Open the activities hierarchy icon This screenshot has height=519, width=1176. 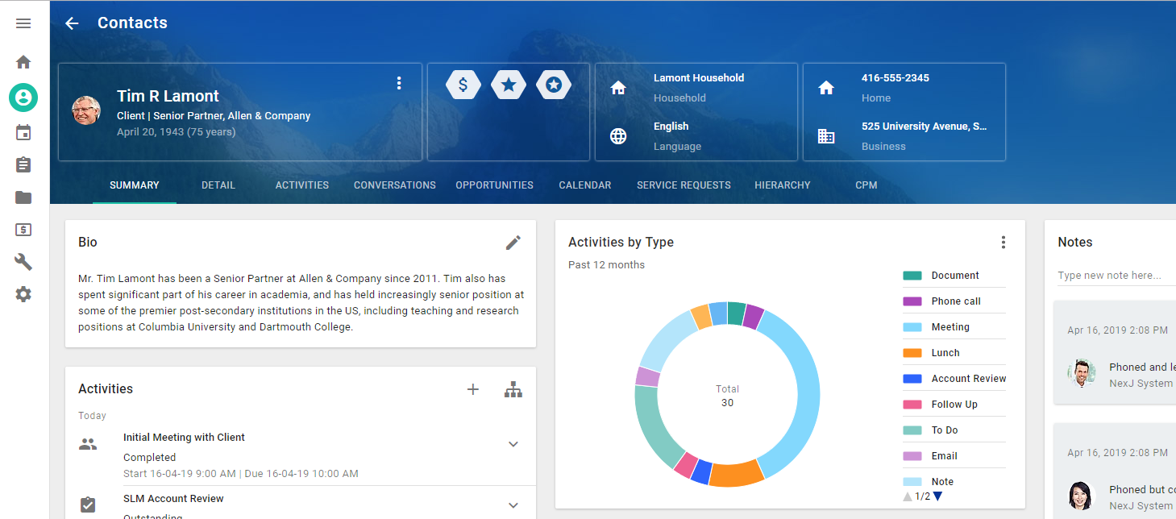coord(513,390)
